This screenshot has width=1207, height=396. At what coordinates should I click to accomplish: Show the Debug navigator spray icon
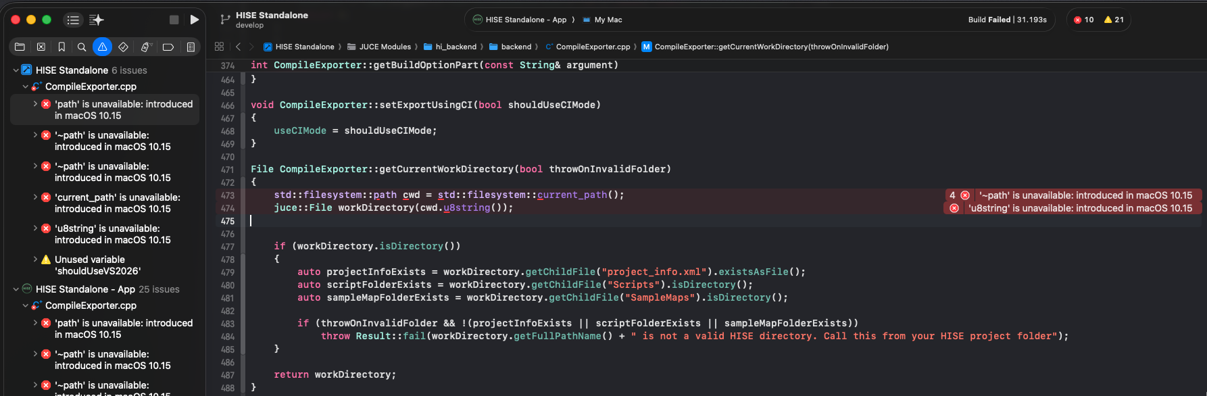coord(146,47)
